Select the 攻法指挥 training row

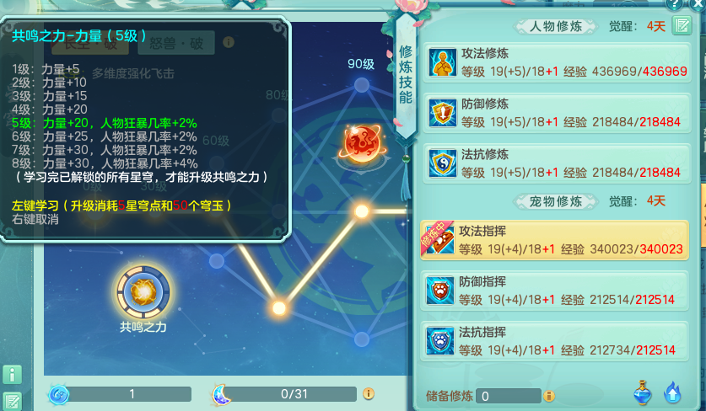pyautogui.click(x=554, y=240)
